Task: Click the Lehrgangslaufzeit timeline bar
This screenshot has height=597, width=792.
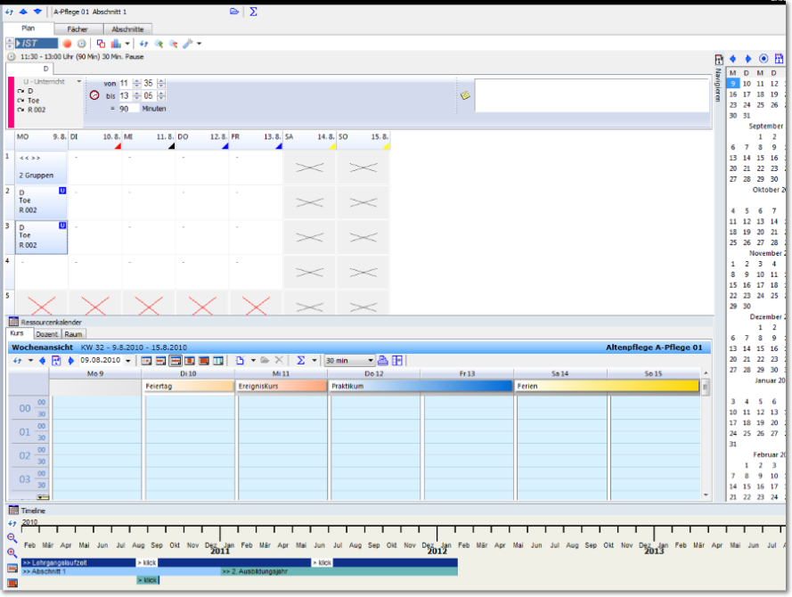Action: click(x=78, y=563)
